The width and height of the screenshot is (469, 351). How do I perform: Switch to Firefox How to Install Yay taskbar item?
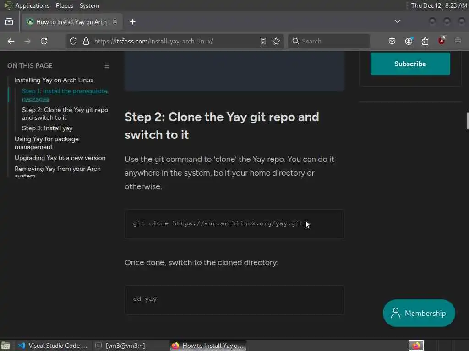pos(208,346)
